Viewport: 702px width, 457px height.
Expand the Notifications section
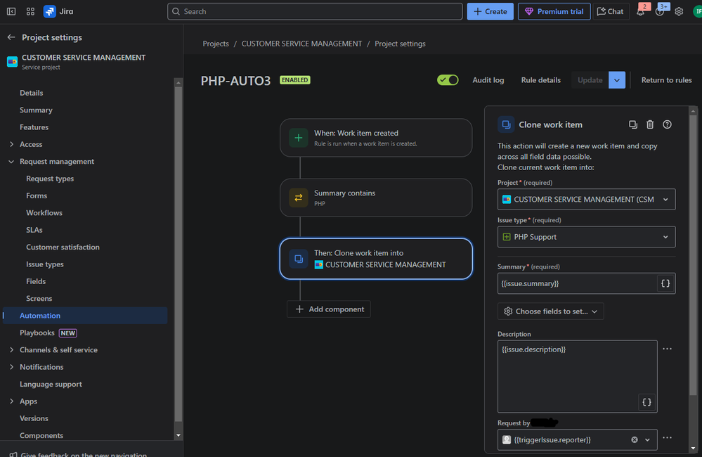coord(12,367)
